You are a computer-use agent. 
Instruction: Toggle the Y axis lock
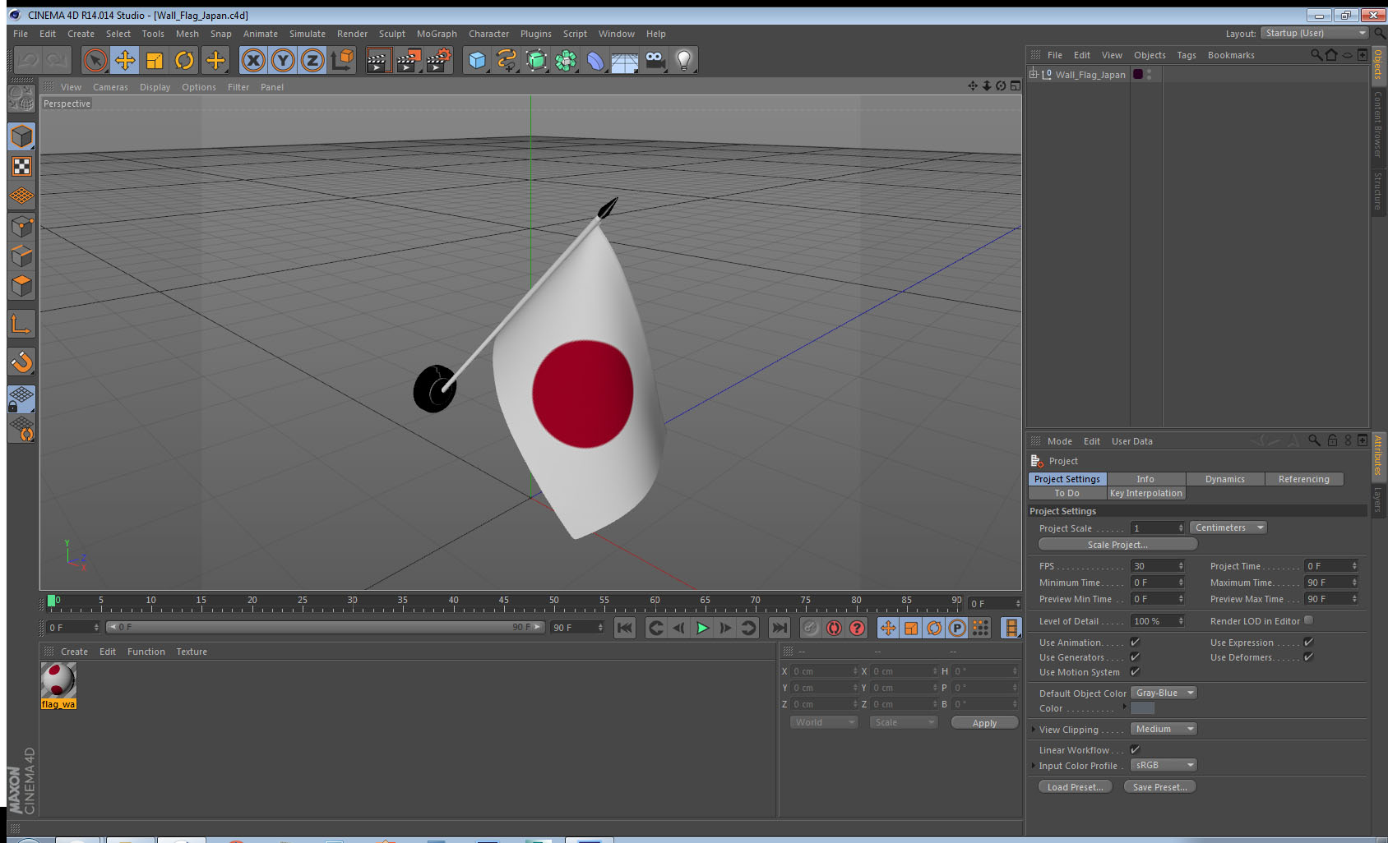283,60
